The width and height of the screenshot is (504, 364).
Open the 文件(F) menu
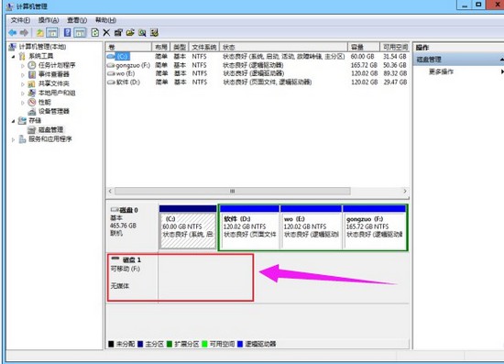pyautogui.click(x=20, y=20)
